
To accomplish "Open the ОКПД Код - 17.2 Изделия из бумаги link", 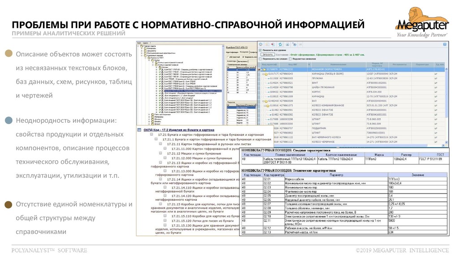I will pos(178,130).
